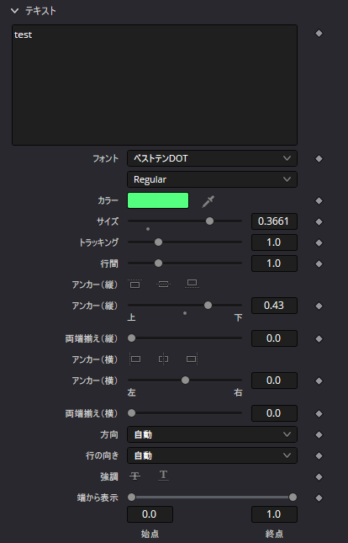
Task: Click the 両端揃え(縦) slider handle
Action: coord(131,338)
